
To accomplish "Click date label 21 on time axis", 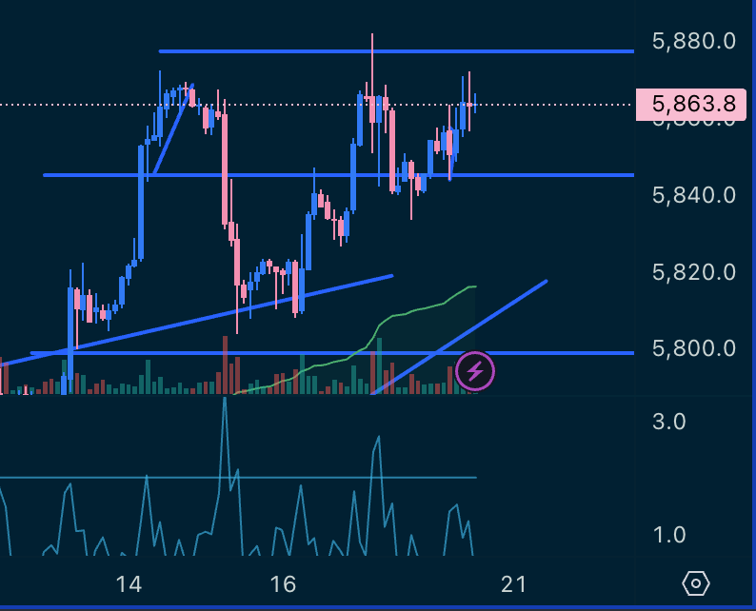I will point(514,583).
